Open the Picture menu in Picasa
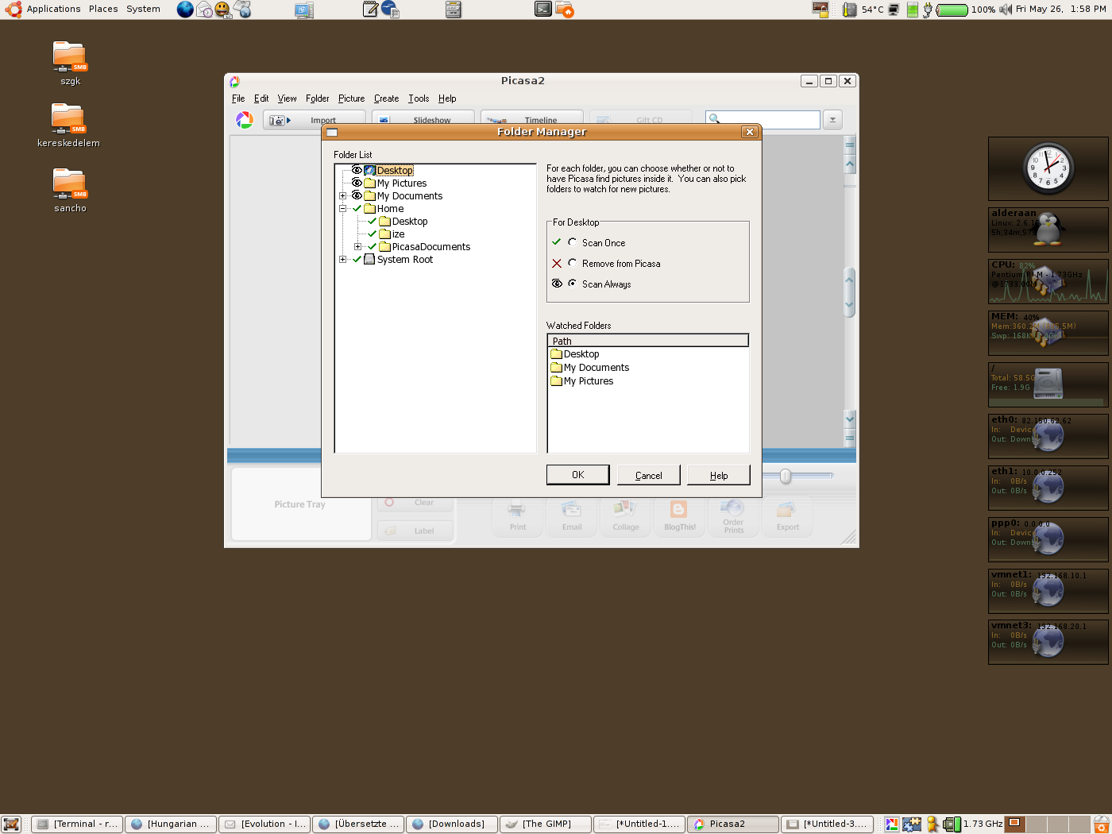 click(351, 98)
